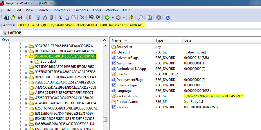This screenshot has height=130, width=261.
Task: Click the Help question mark icon
Action: tap(168, 17)
